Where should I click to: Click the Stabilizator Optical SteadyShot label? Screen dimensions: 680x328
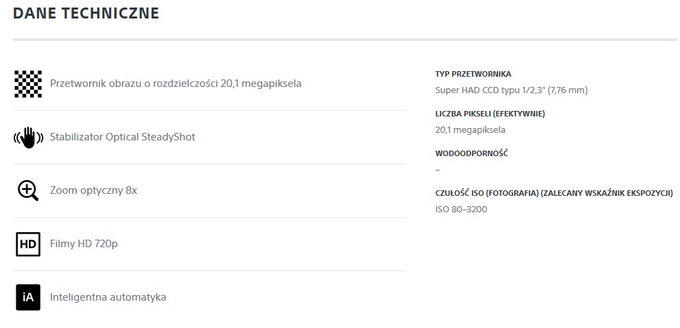[123, 137]
